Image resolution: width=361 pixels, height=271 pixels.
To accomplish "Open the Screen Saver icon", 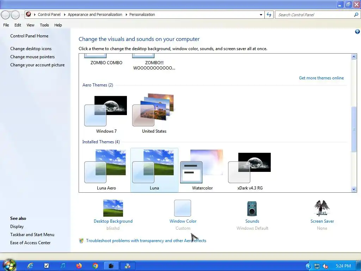I will click(x=322, y=208).
